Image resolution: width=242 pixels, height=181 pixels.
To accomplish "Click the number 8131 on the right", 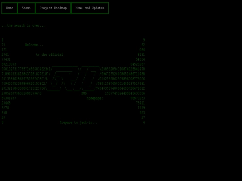I will (141, 55).
